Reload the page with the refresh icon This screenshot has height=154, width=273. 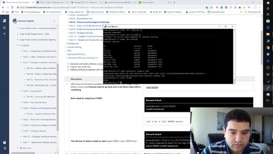click(x=12, y=8)
